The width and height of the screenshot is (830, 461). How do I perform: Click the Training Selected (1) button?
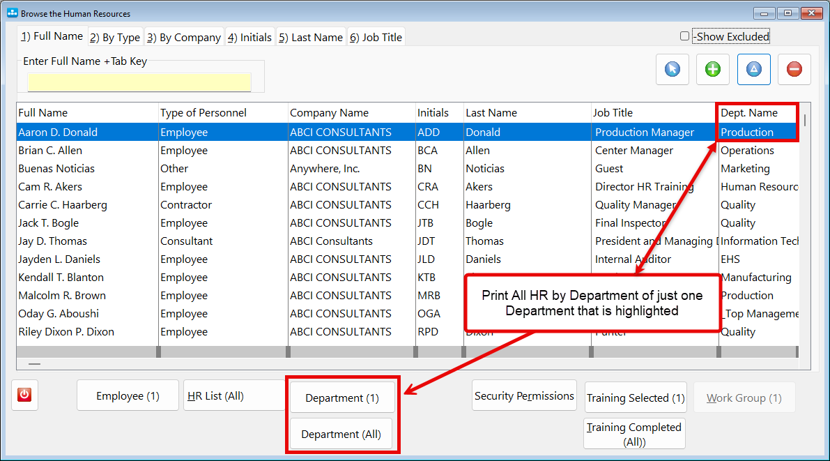[x=636, y=398]
